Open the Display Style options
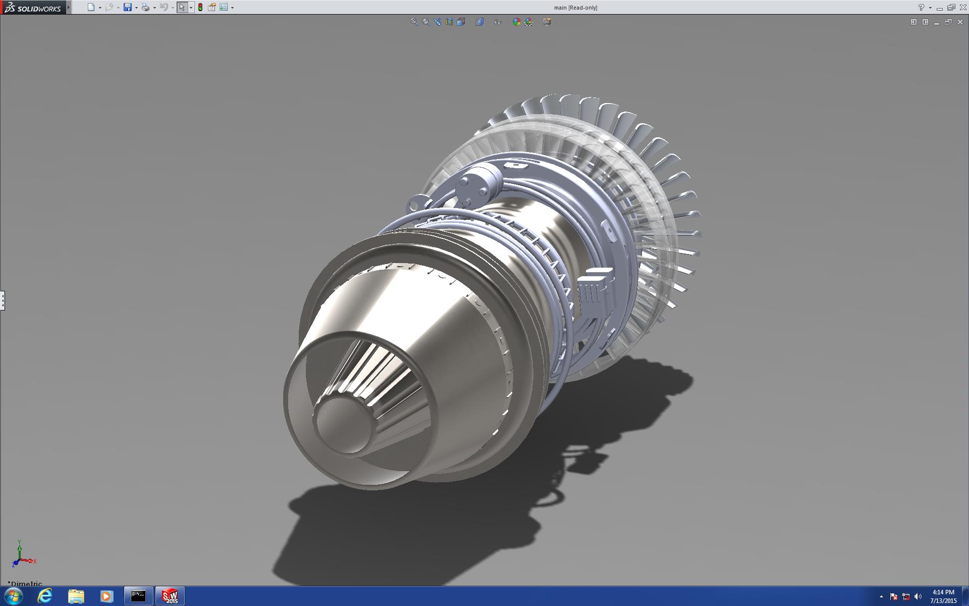 coord(479,22)
